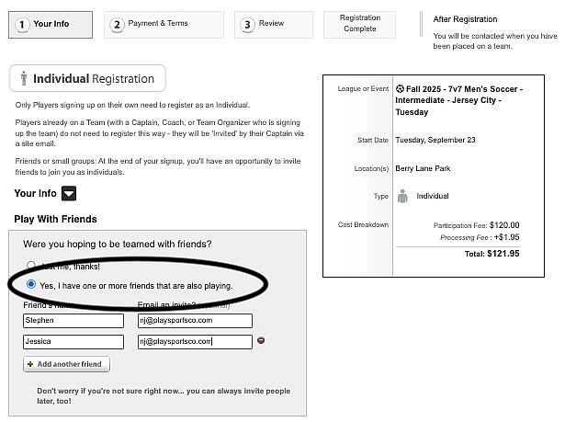565x422 pixels.
Task: Click the friend name field containing Stephen
Action: click(x=73, y=321)
